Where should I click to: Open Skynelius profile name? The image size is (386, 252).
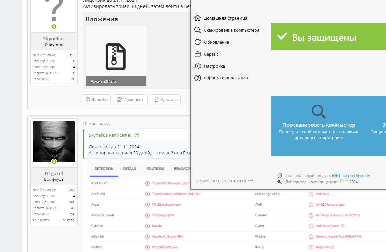[x=54, y=39]
